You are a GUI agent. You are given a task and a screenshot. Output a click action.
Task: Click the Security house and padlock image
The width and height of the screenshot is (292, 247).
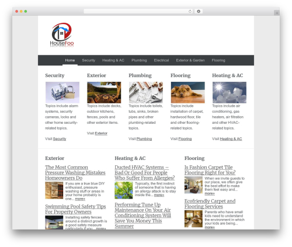coord(62,92)
